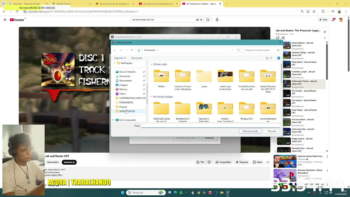Click Inscrever-se subscribe button
Viewport: 350px width, 197px height.
[69, 162]
